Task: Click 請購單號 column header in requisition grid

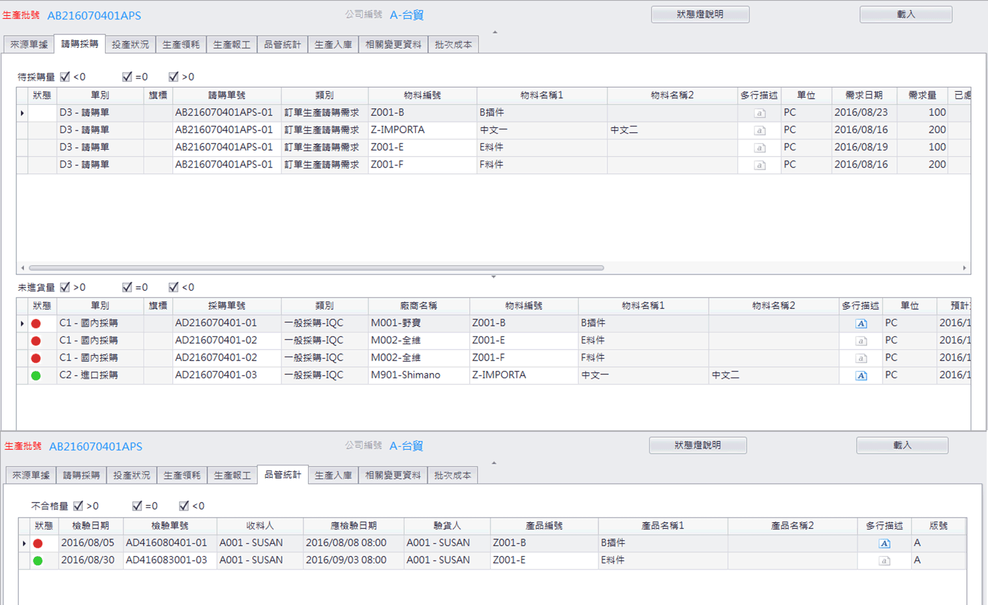Action: click(226, 95)
